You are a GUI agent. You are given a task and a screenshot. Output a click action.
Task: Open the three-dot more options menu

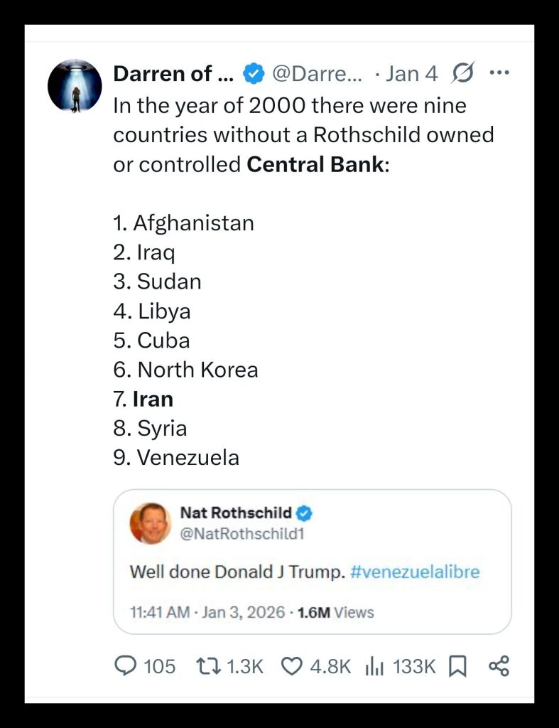click(x=500, y=73)
